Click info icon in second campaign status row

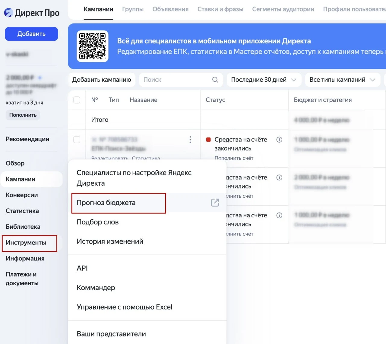(279, 178)
